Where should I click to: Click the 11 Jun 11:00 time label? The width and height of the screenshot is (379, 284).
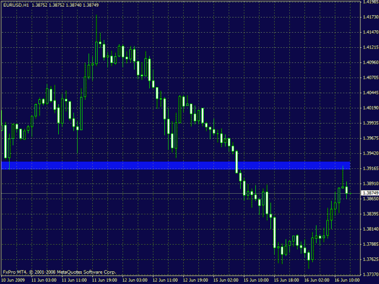click(x=75, y=280)
